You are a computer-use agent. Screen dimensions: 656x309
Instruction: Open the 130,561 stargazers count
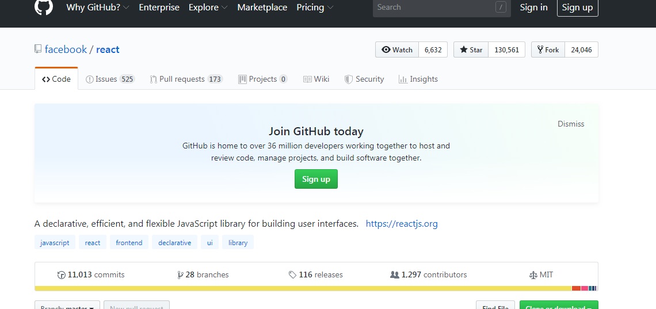pyautogui.click(x=506, y=49)
